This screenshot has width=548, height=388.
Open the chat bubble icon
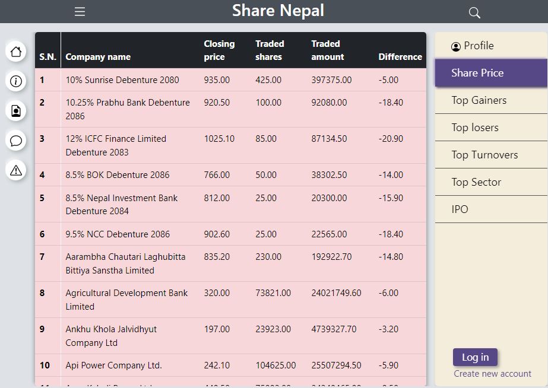point(16,141)
